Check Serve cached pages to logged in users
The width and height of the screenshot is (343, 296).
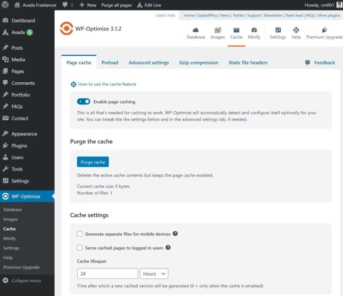point(80,248)
